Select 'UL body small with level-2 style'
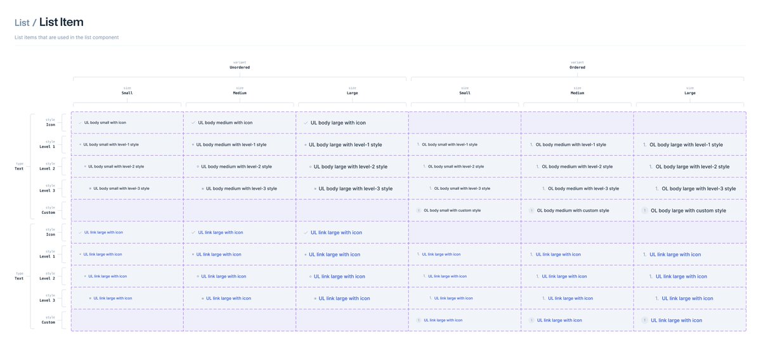 (x=116, y=167)
